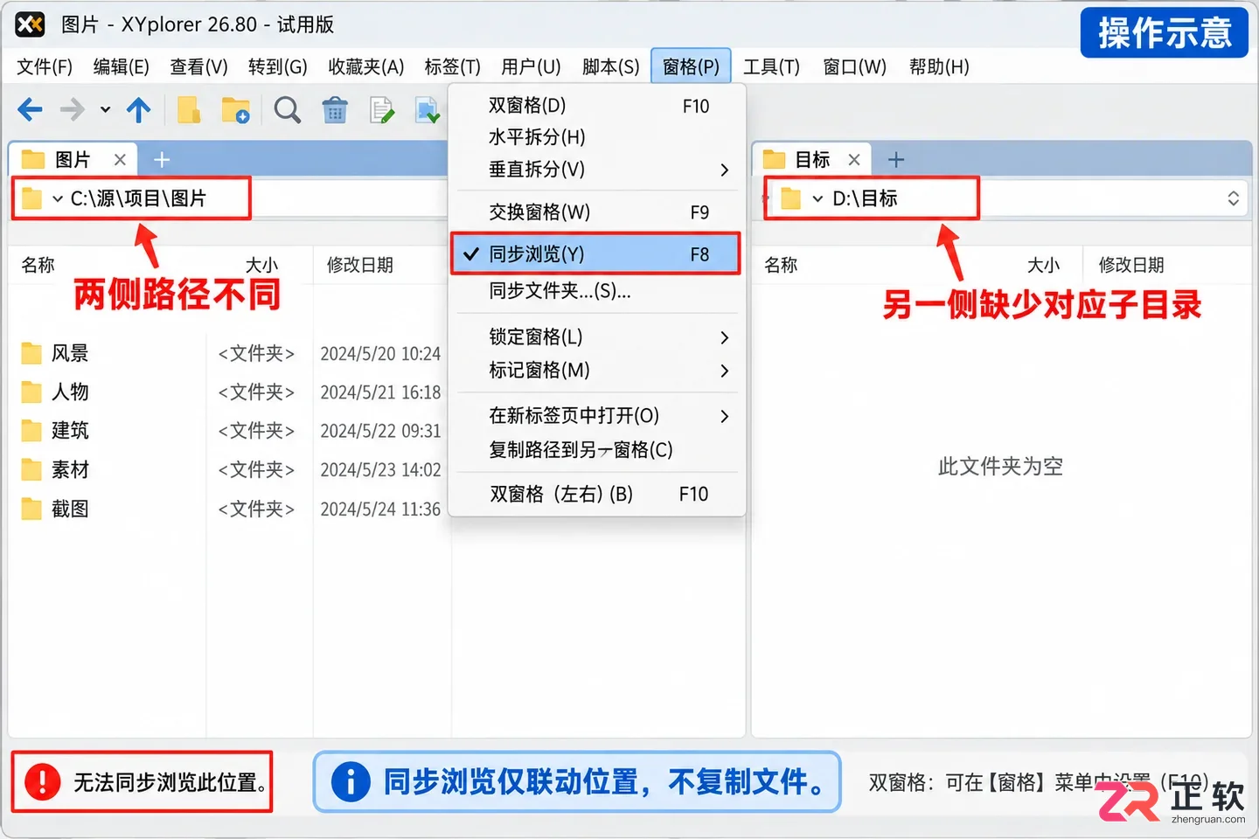The width and height of the screenshot is (1259, 839).
Task: Expand the 标记窗格(M) submenu
Action: click(724, 371)
